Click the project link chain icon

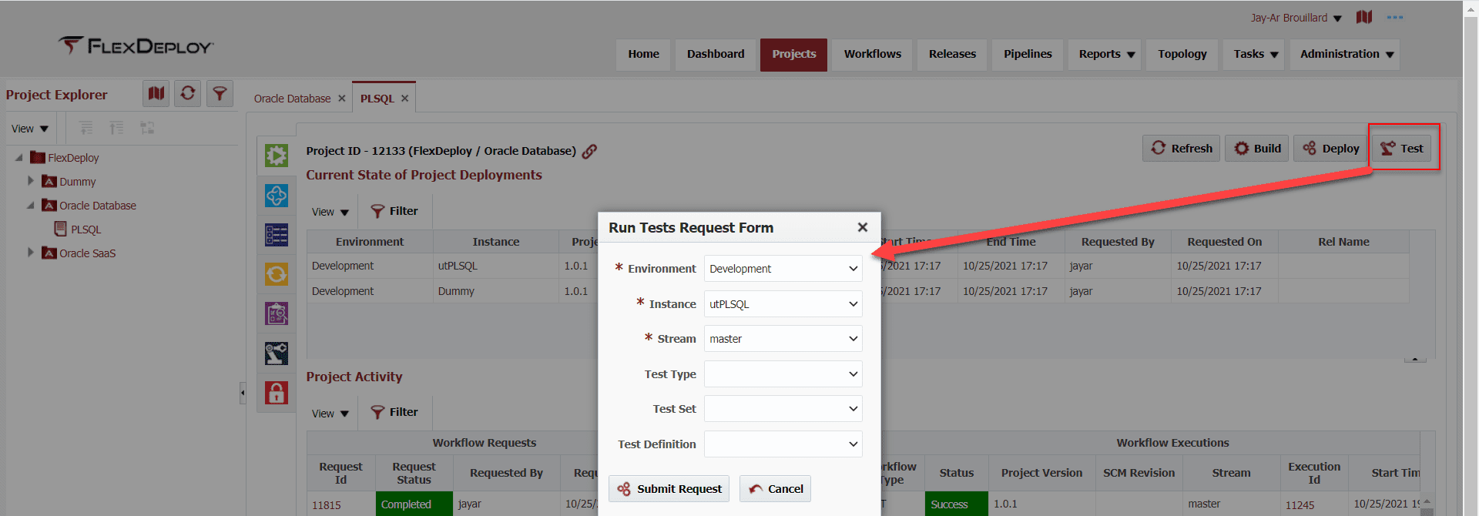coord(589,152)
